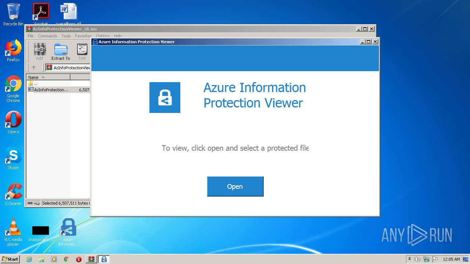Click the network tray icon
The image size is (470, 264).
(x=426, y=259)
